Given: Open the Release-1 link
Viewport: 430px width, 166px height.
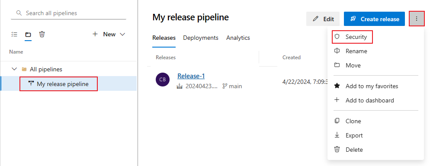Looking at the screenshot, I should (191, 76).
